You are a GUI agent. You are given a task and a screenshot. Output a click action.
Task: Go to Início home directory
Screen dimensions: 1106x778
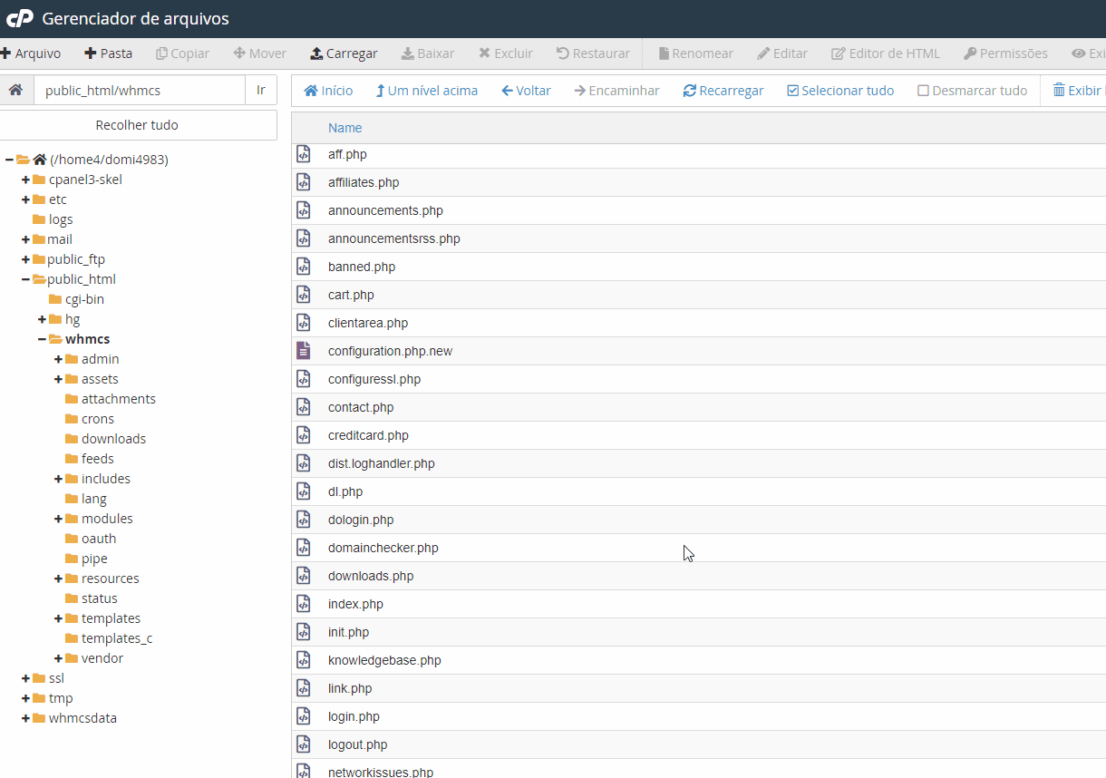point(328,91)
